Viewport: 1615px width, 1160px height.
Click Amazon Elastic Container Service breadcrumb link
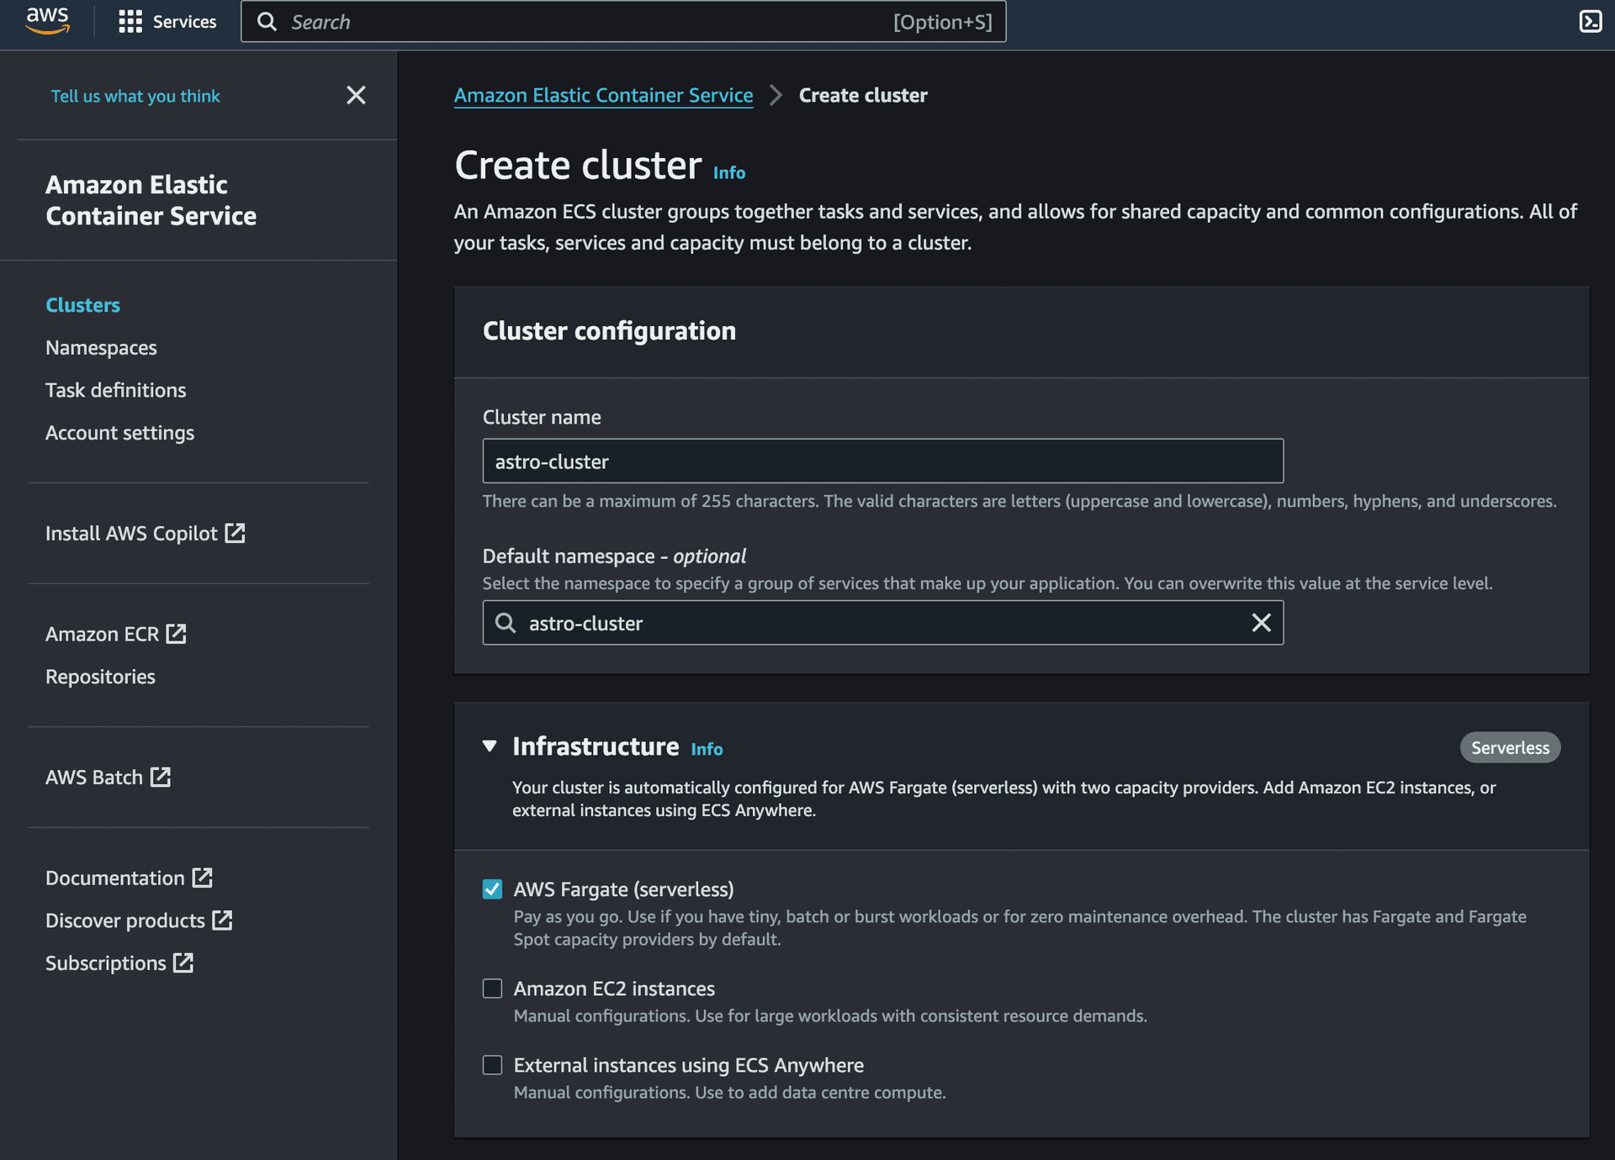603,95
